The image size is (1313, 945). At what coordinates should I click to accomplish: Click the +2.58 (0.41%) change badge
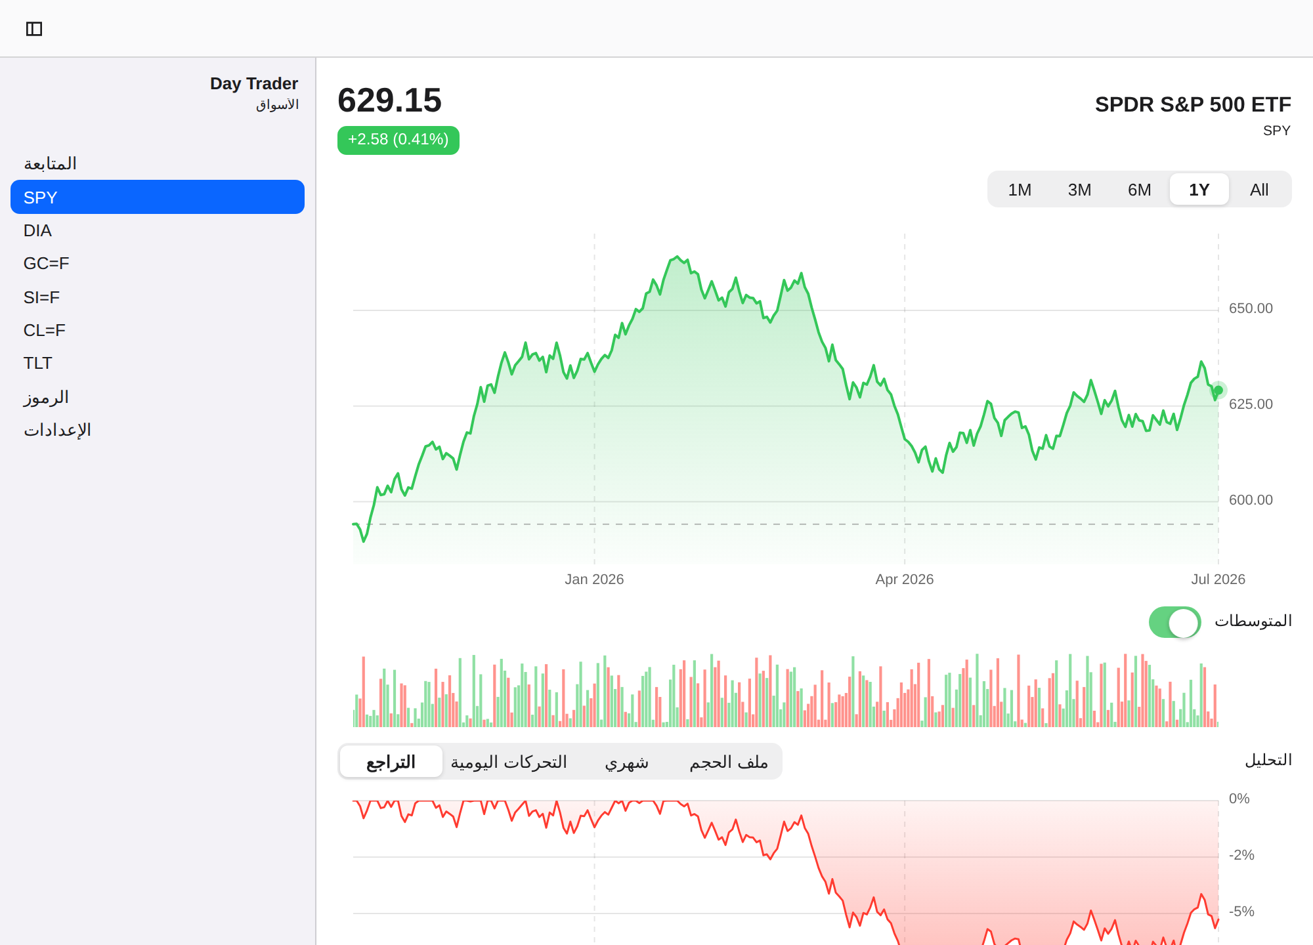click(398, 140)
